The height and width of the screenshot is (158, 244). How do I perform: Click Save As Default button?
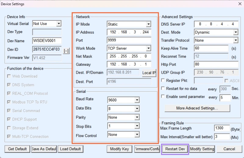[x=44, y=149]
